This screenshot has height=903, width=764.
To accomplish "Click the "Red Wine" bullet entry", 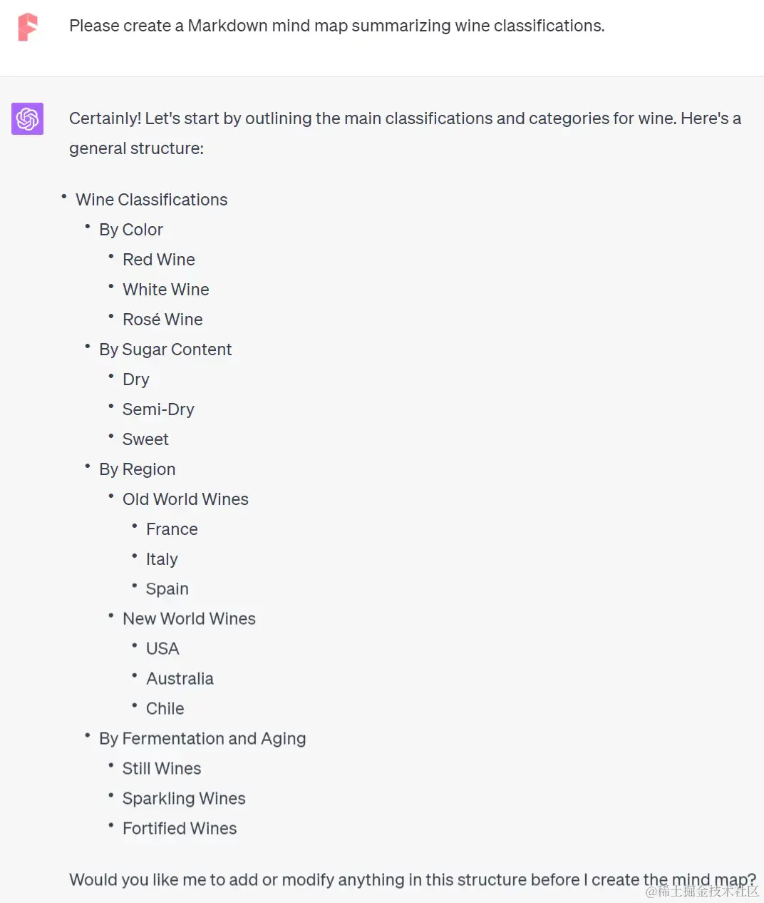I will [158, 260].
